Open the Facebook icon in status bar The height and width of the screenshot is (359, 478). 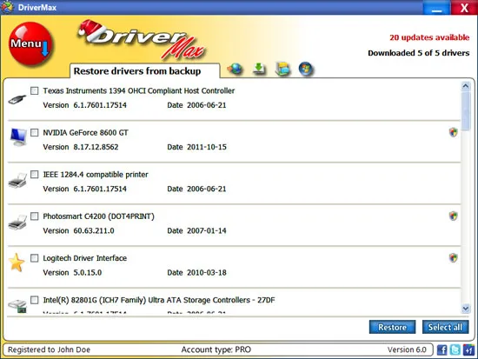click(441, 349)
